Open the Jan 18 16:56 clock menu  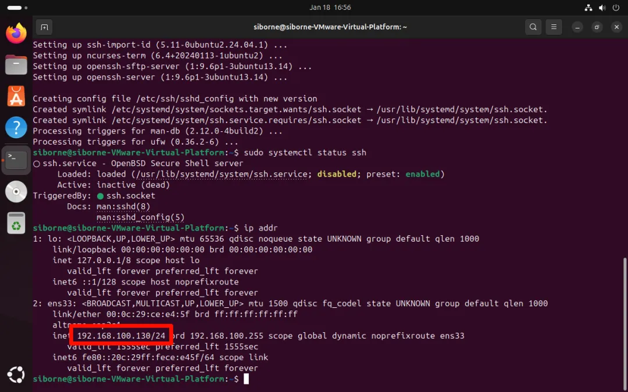(x=330, y=8)
